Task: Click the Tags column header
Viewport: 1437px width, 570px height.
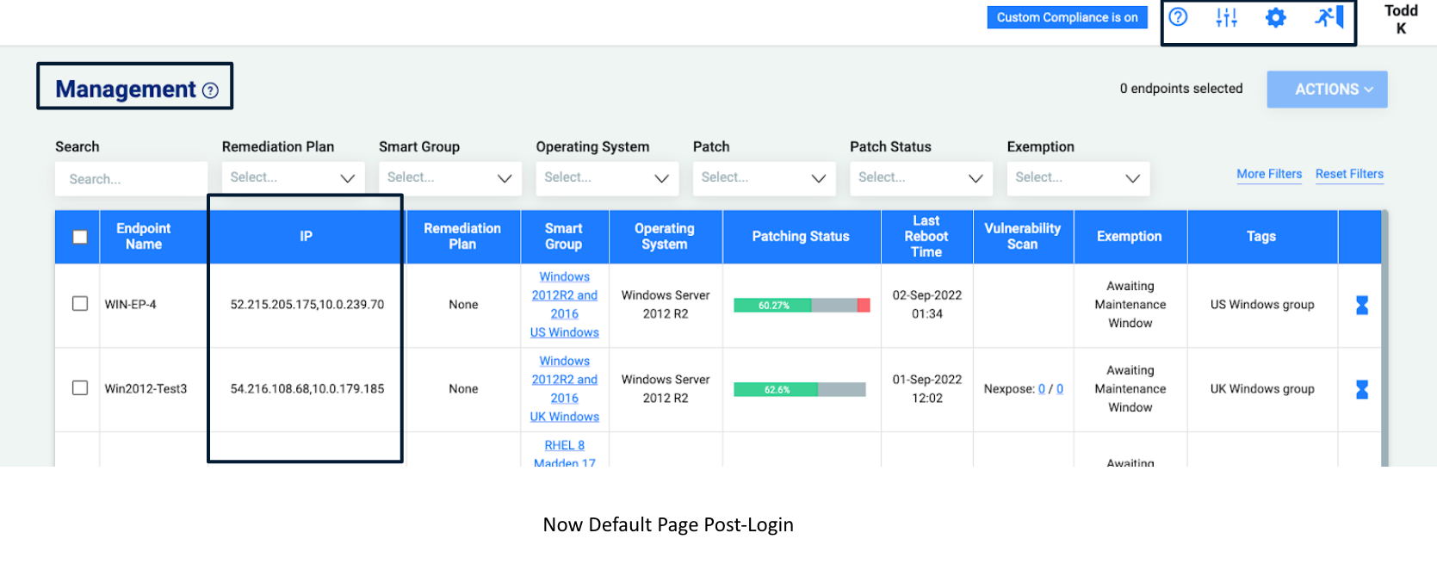Action: (1261, 237)
